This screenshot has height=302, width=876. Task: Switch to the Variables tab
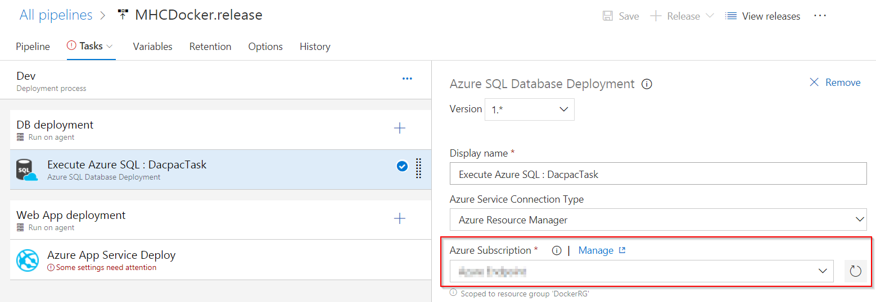[x=152, y=47]
